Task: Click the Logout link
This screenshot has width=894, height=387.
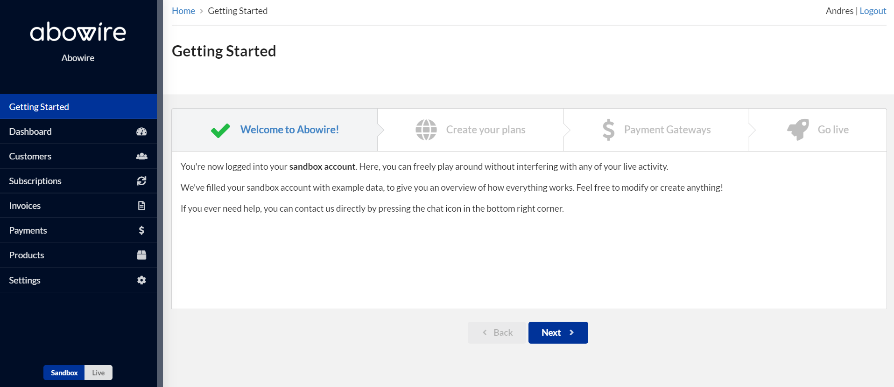Action: [873, 11]
